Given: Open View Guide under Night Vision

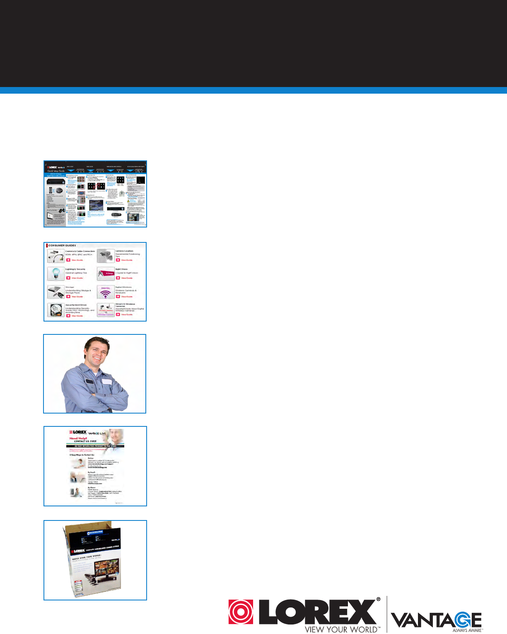Looking at the screenshot, I should point(124,278).
